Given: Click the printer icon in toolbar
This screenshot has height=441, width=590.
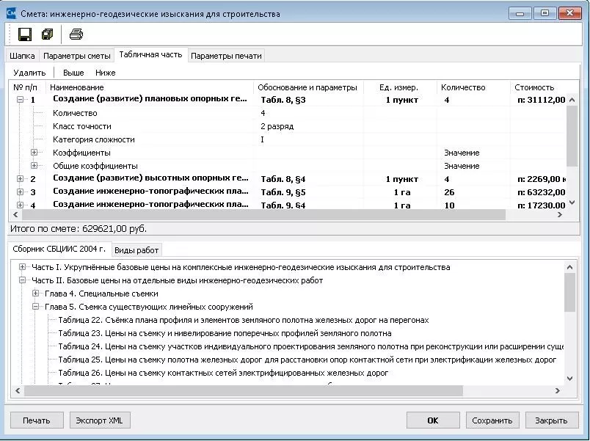Looking at the screenshot, I should click(76, 34).
